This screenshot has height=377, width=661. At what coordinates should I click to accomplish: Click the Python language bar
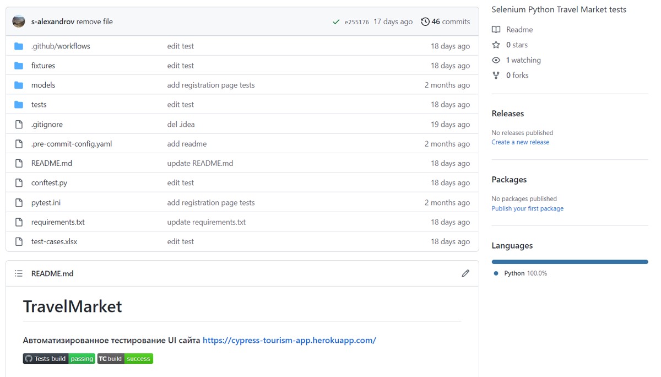pos(570,262)
